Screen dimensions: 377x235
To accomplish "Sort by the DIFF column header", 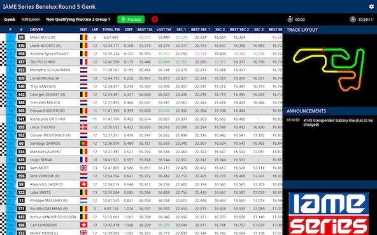I will pos(129,29).
